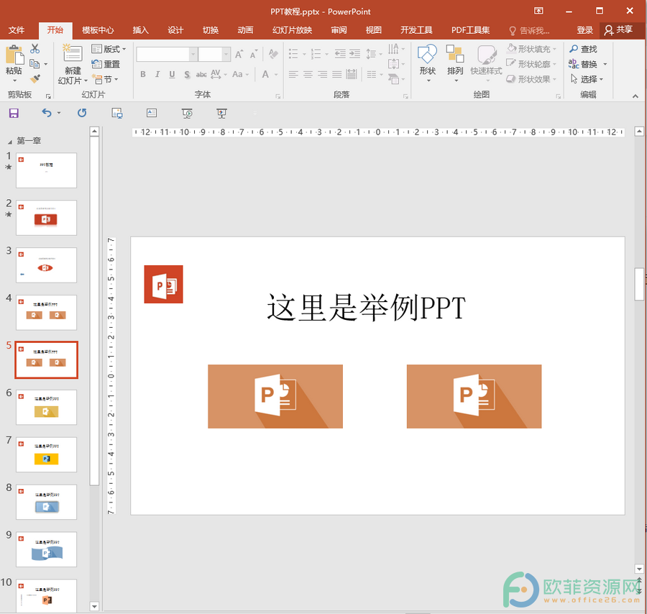Switch to the 动画 Animations tab
The image size is (647, 614).
(x=245, y=30)
